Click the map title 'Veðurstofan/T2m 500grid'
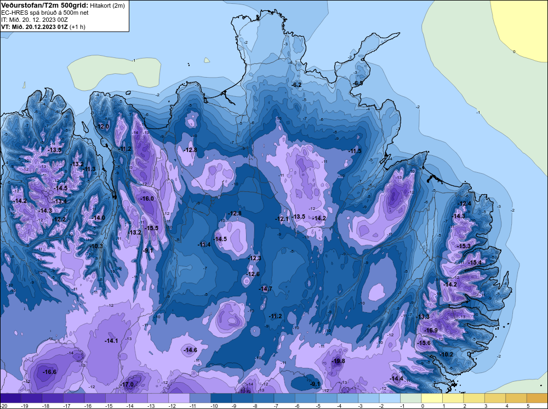 pyautogui.click(x=44, y=5)
